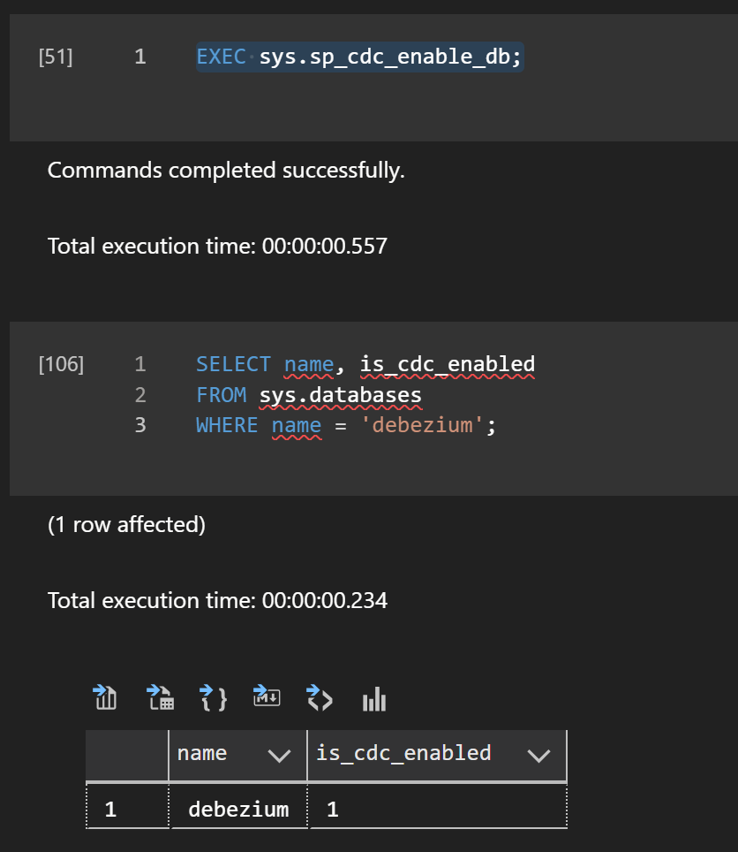Click the debezium result cell
738x852 pixels.
(238, 809)
